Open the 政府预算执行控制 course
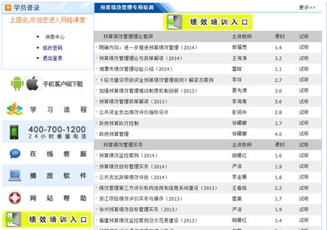Image resolution: width=327 pixels, height=230 pixels. (x=119, y=123)
